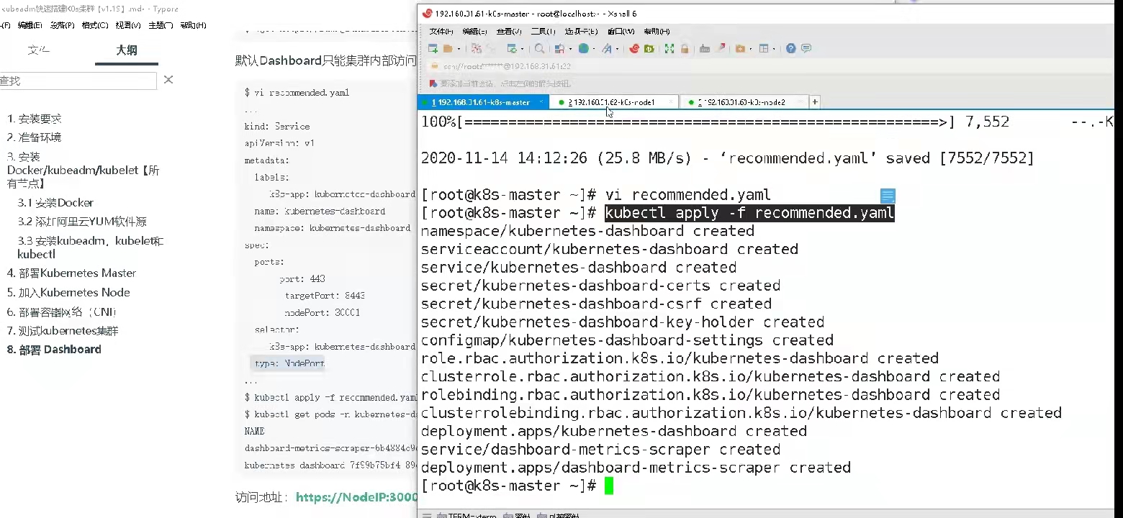Jump to outline item 5. 加入Kubernetes Node
The image size is (1123, 518).
(x=68, y=293)
